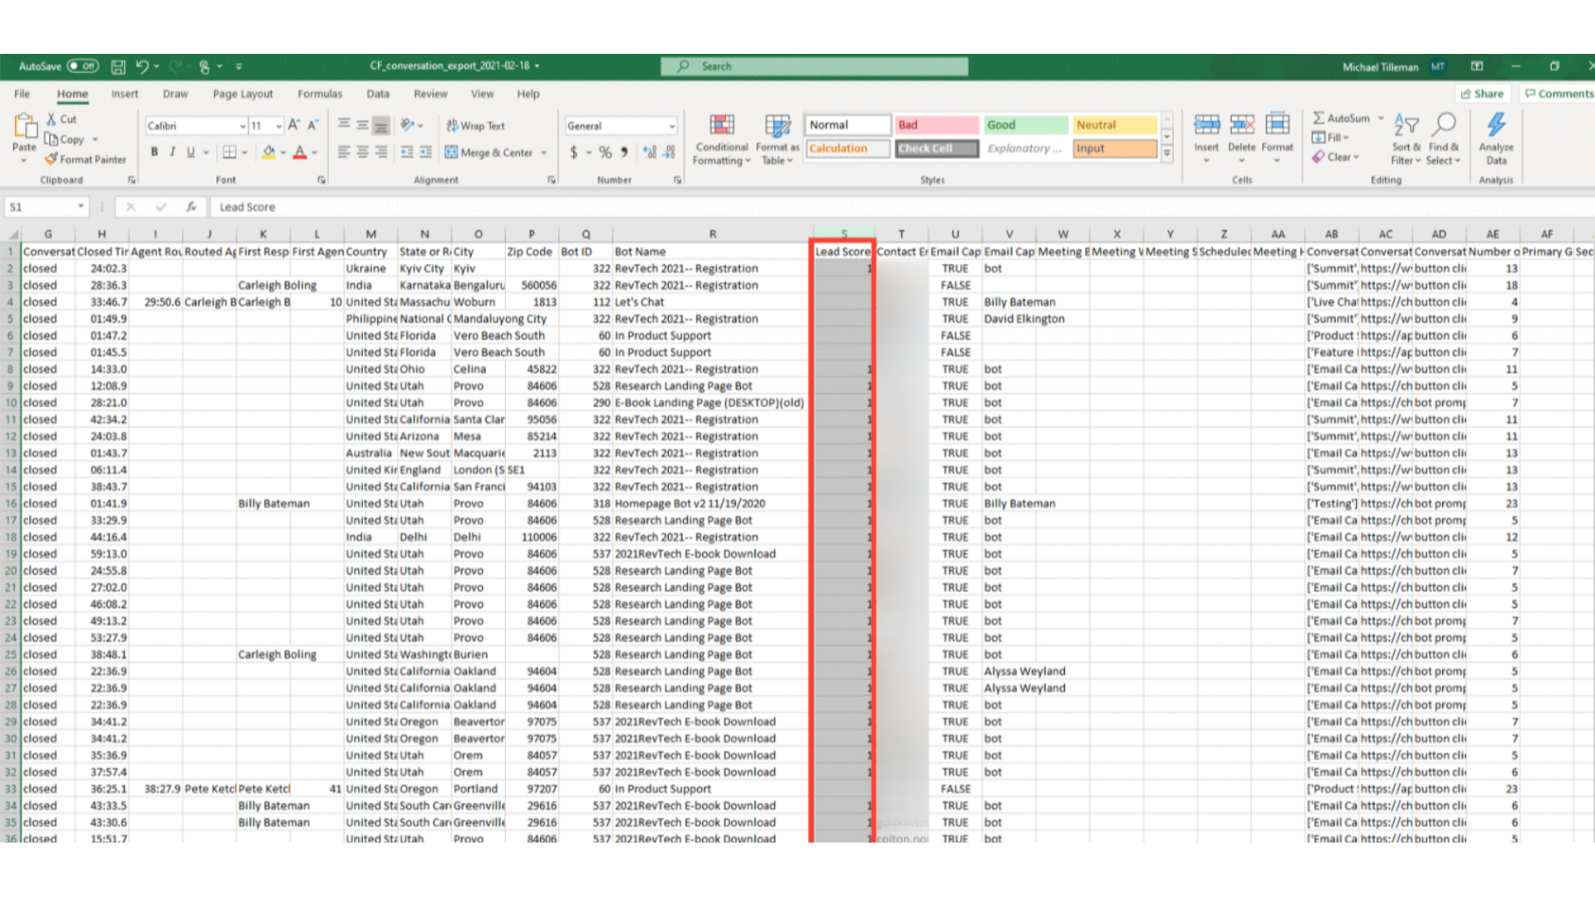Open the font color dropdown arrow
Screen dimensions: 1595x897
coord(314,153)
